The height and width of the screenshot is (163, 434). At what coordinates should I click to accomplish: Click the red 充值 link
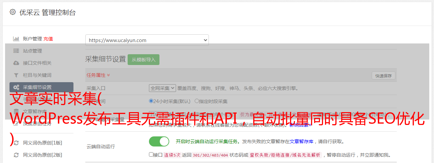pyautogui.click(x=48, y=39)
